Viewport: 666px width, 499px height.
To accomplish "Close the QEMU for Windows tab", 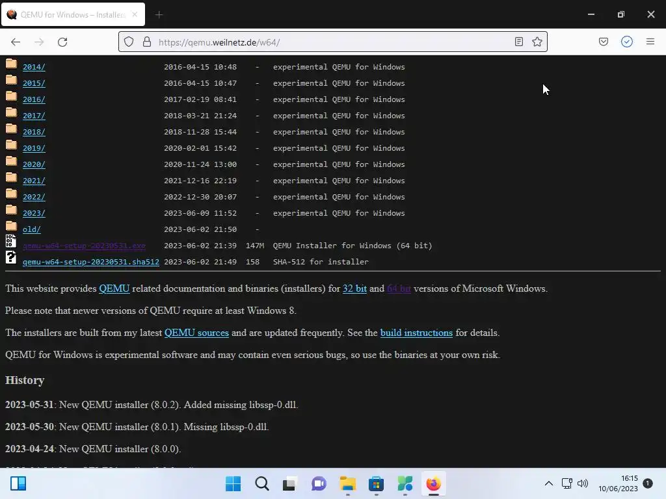I will point(135,14).
